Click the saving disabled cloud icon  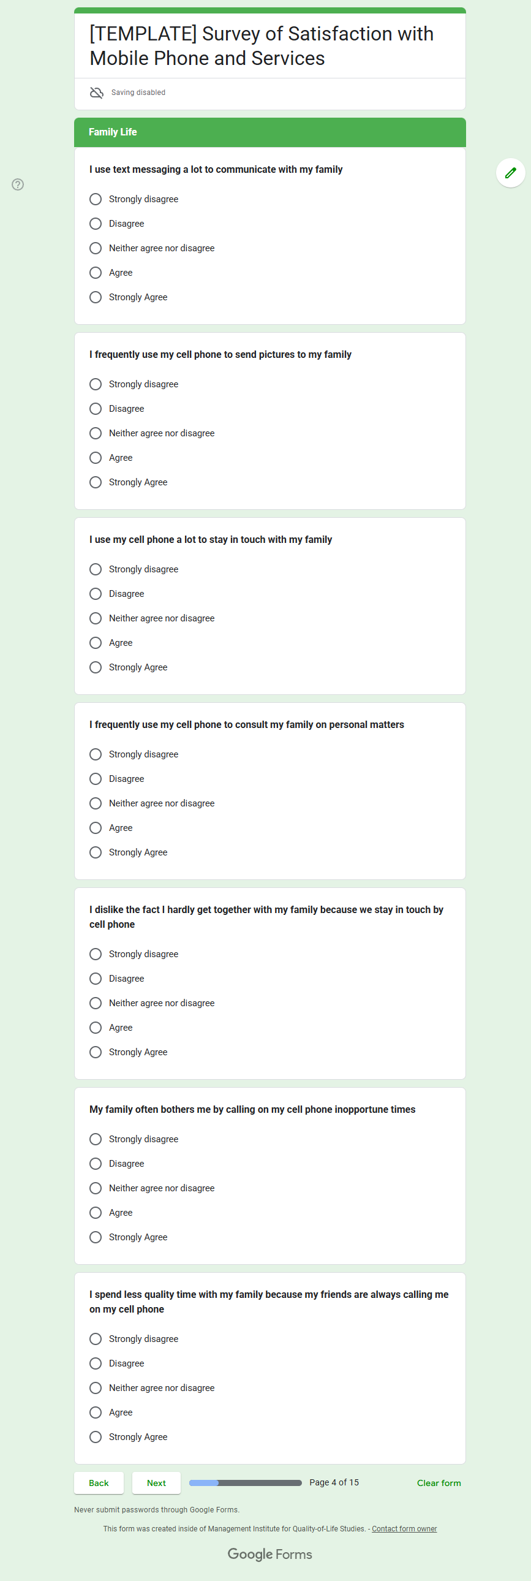[96, 93]
